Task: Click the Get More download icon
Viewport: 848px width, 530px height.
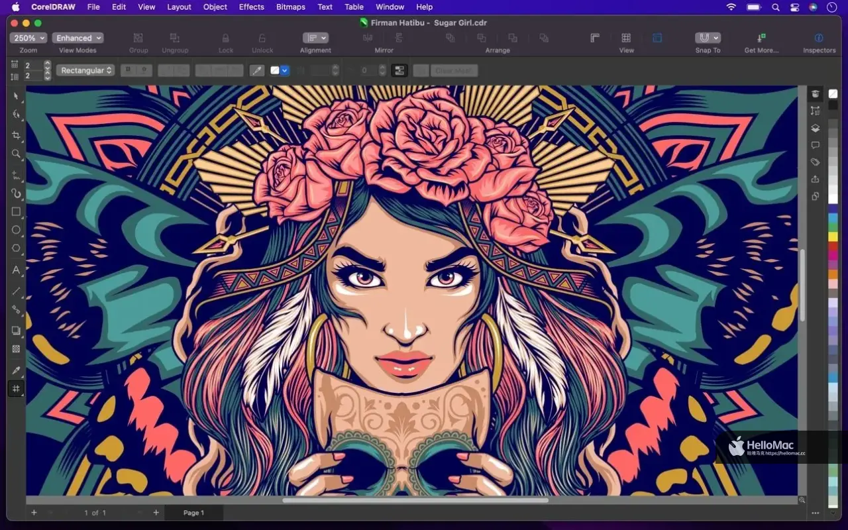Action: 761,38
